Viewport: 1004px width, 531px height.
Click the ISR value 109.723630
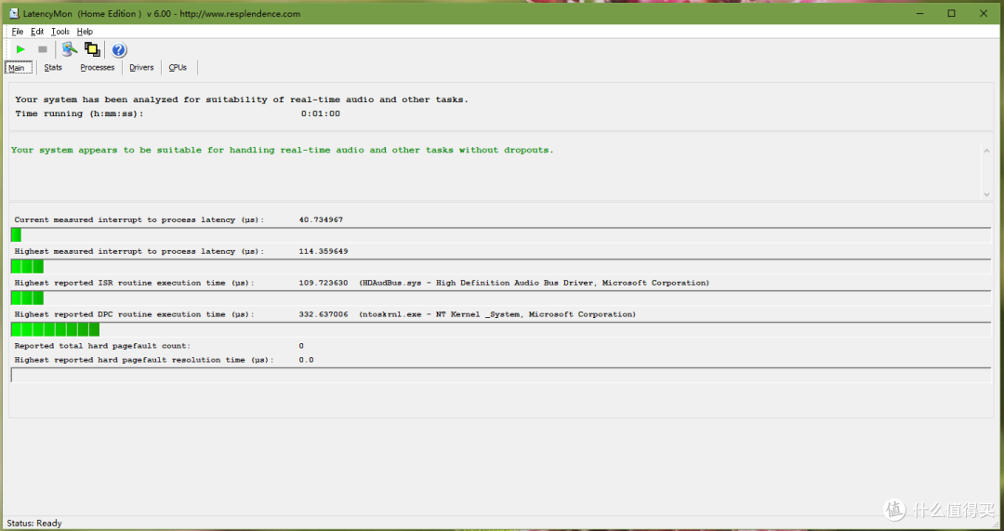(x=324, y=283)
